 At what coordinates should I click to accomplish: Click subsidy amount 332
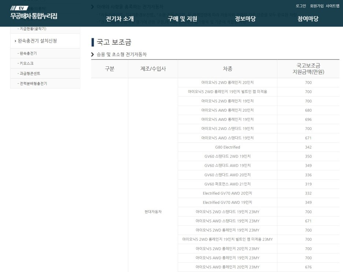pyautogui.click(x=308, y=193)
